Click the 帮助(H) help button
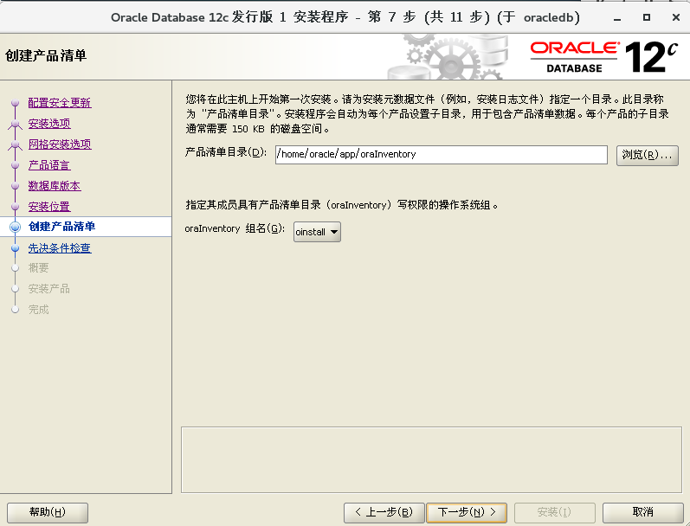Screen dimensions: 690x526 48,512
